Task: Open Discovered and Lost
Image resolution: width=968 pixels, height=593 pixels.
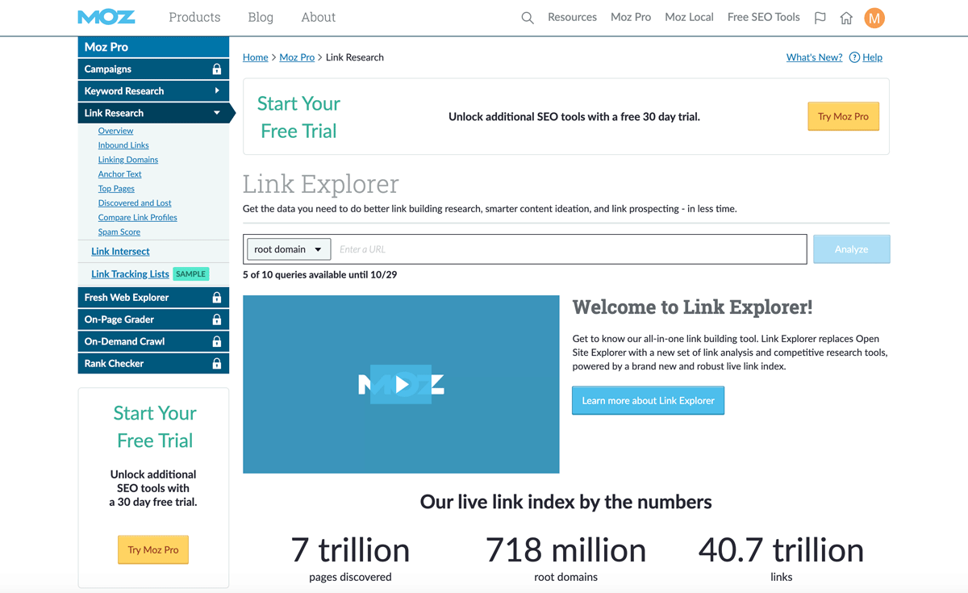Action: tap(135, 203)
